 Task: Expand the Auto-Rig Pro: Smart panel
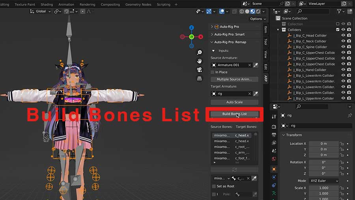212,34
